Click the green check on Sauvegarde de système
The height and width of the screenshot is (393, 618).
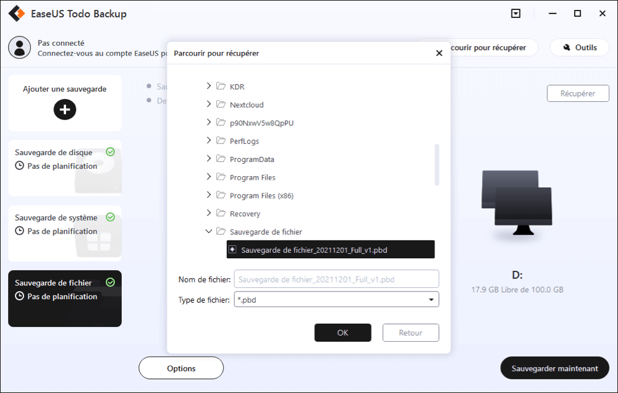(111, 217)
